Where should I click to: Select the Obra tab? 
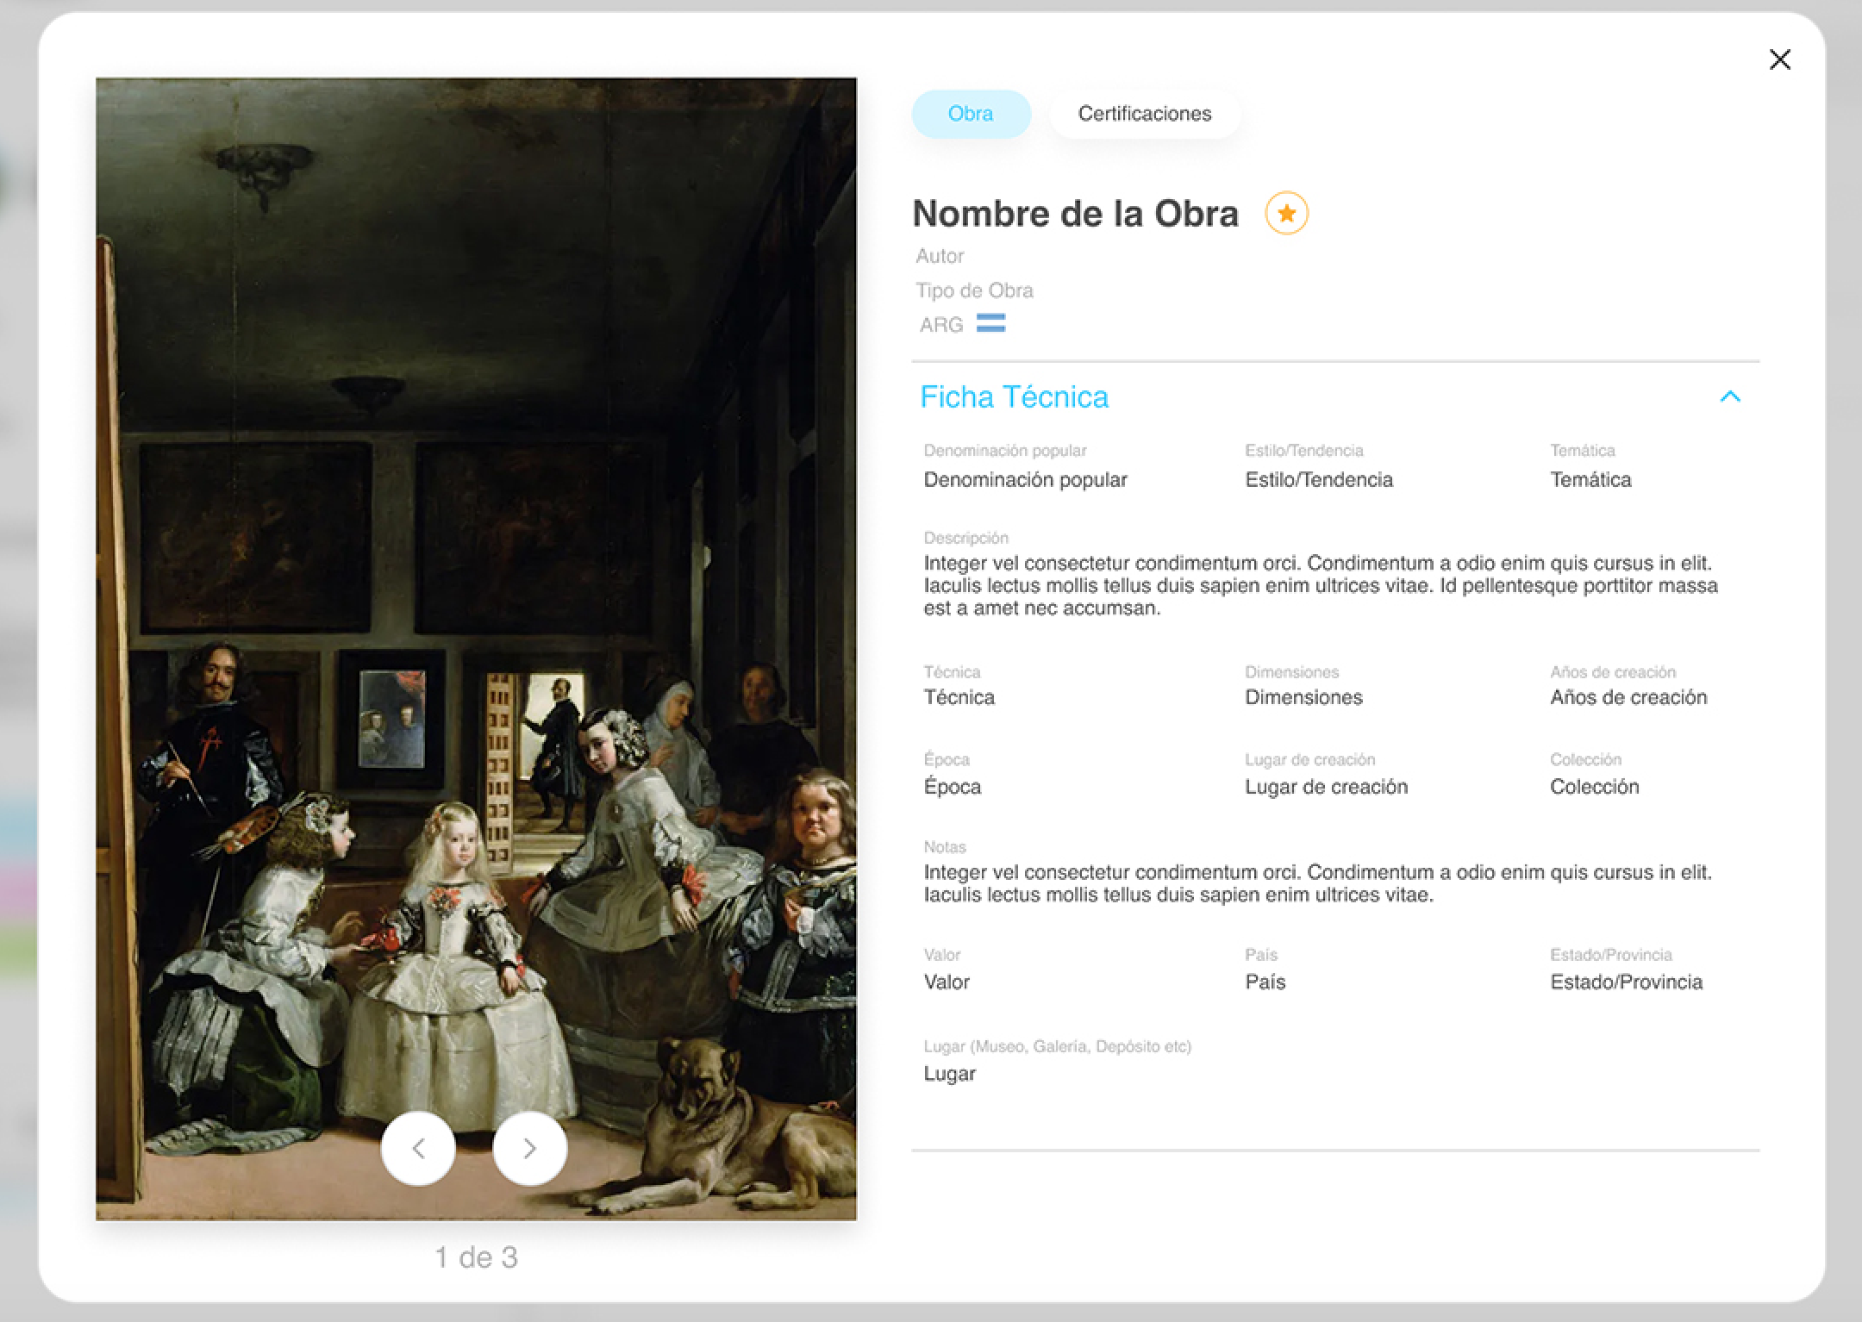[971, 114]
